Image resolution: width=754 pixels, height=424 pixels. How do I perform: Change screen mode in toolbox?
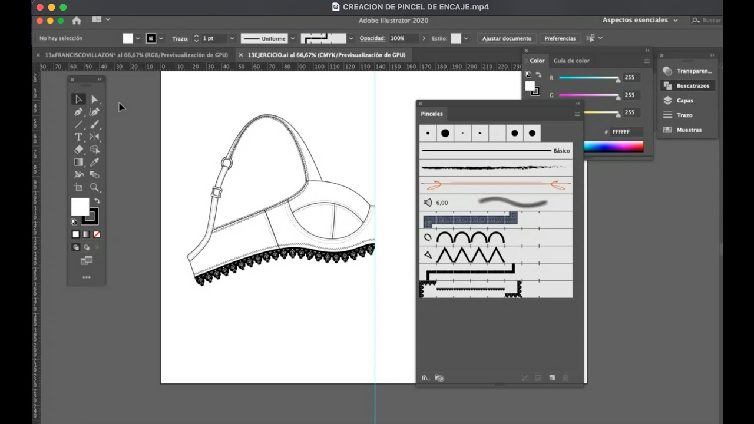87,260
